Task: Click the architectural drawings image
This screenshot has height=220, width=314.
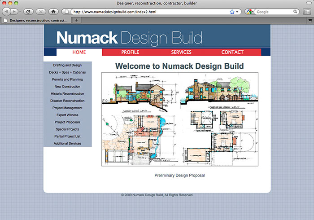Action: [x=180, y=119]
